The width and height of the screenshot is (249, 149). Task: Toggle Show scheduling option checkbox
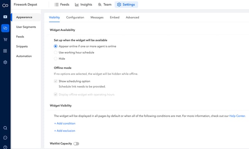click(x=56, y=81)
